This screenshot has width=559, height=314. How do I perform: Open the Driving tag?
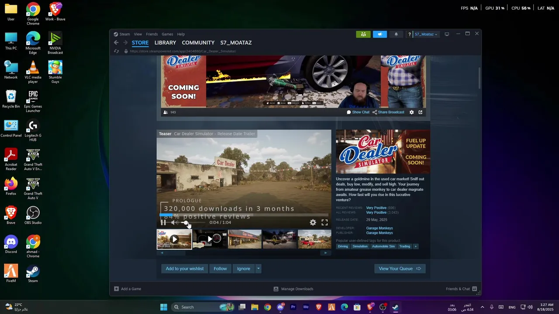343,246
